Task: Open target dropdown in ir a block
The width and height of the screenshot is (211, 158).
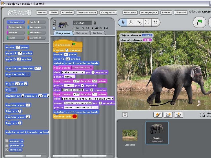Action: (14, 90)
